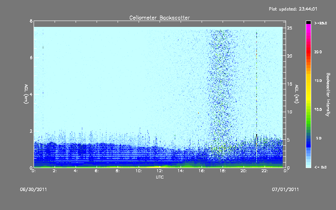The image size is (336, 210).
Task: Click the 0 tick on the kft axis
Action: [x=289, y=168]
